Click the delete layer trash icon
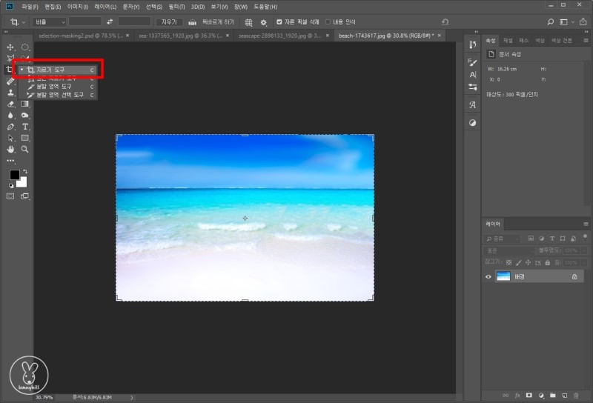The image size is (593, 403). pos(576,396)
